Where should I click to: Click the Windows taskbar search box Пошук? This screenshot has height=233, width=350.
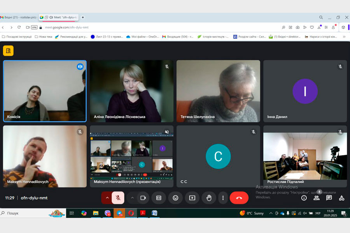(33, 213)
